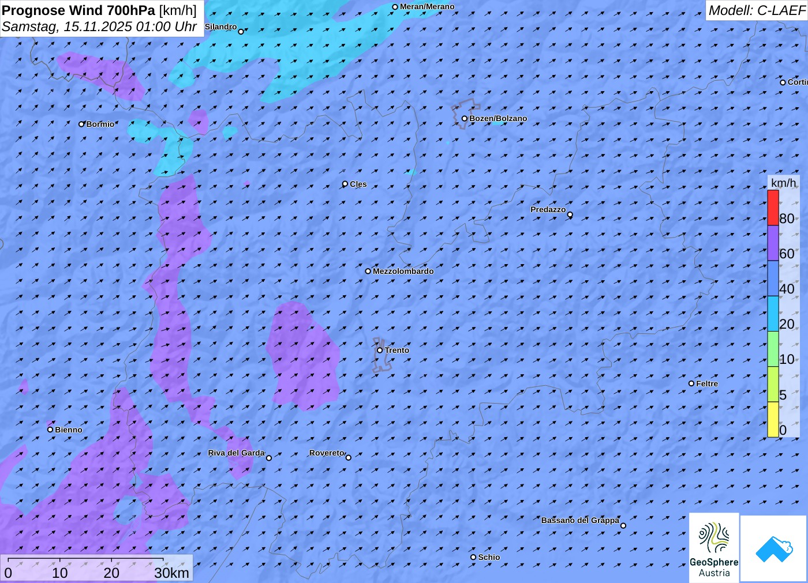Click the 'Feltre' map label
Image resolution: width=808 pixels, height=583 pixels.
pyautogui.click(x=707, y=383)
